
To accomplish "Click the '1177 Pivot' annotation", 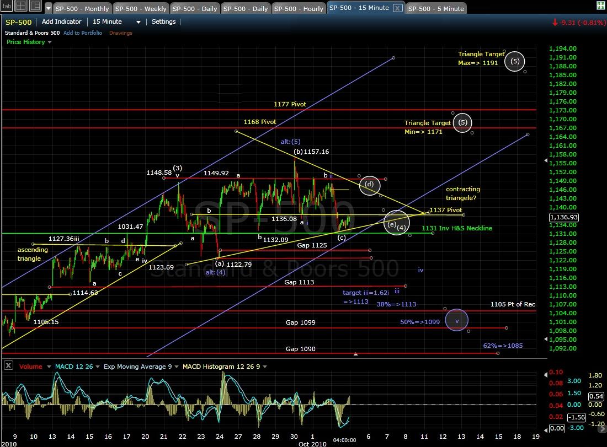I will point(290,104).
